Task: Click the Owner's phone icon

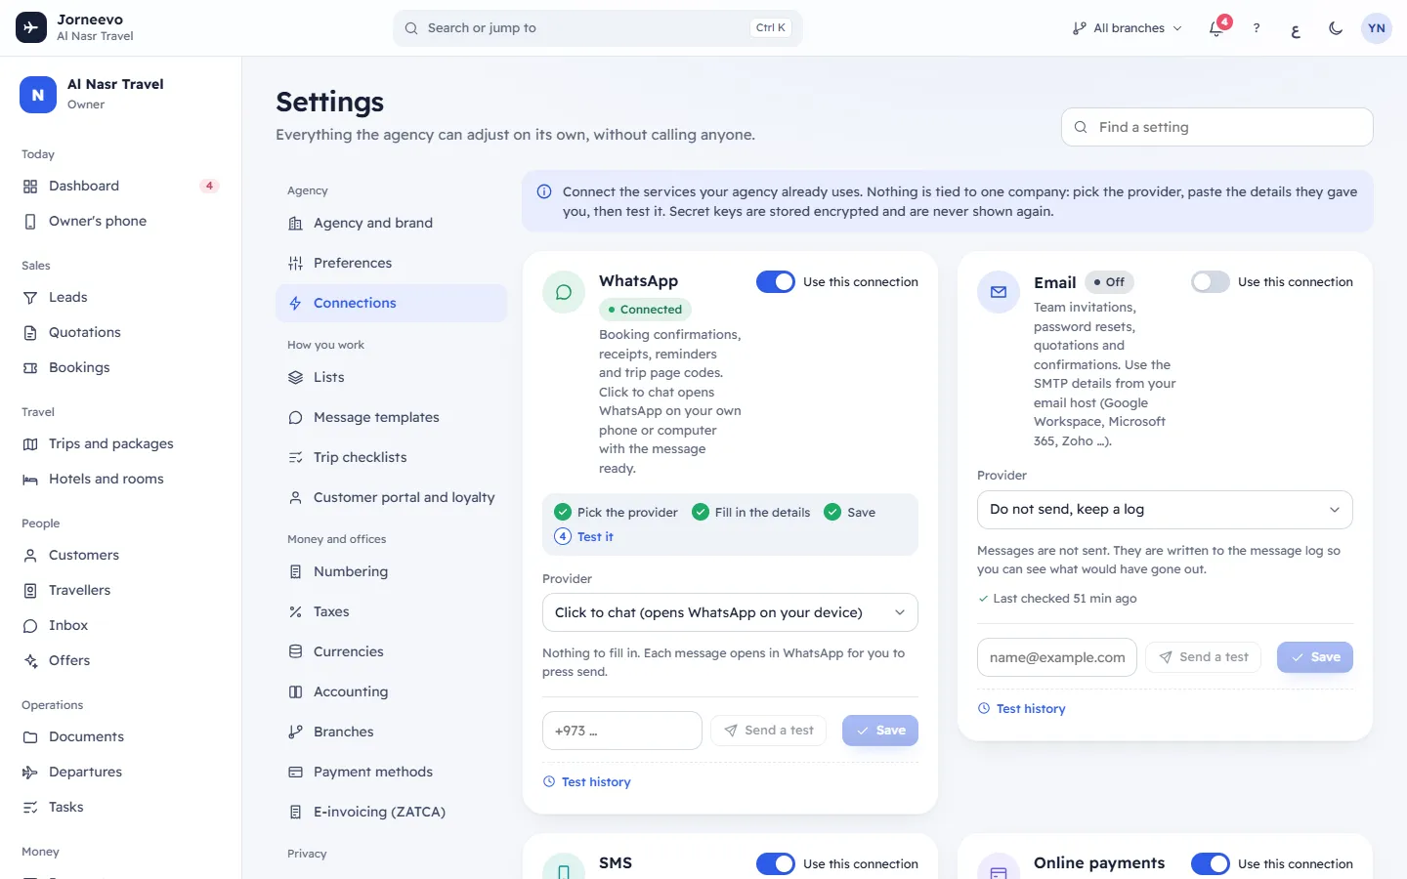Action: tap(30, 222)
